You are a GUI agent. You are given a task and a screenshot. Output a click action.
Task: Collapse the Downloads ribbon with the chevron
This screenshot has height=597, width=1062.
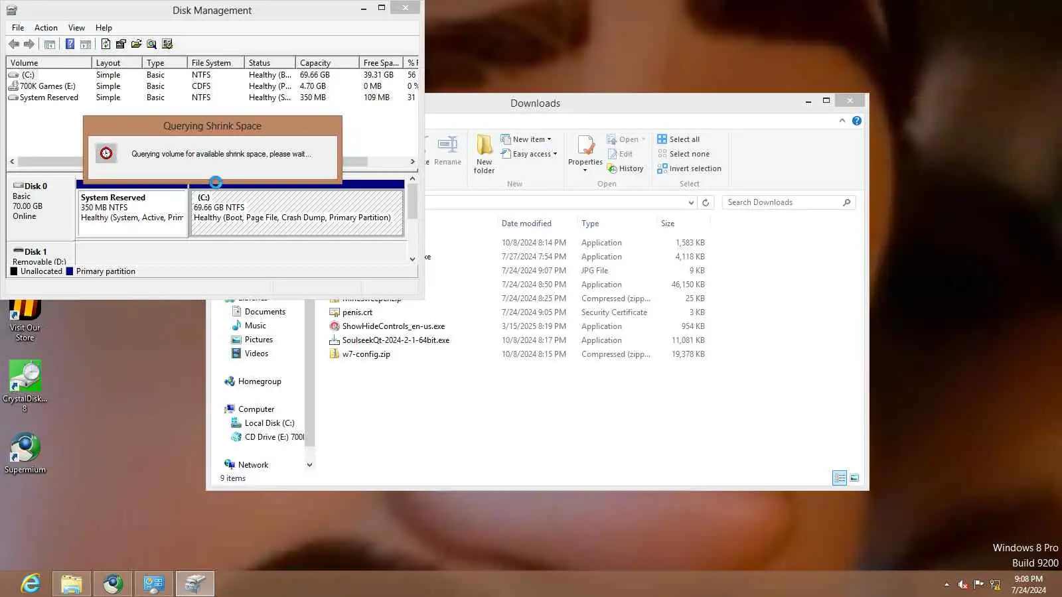coord(842,121)
